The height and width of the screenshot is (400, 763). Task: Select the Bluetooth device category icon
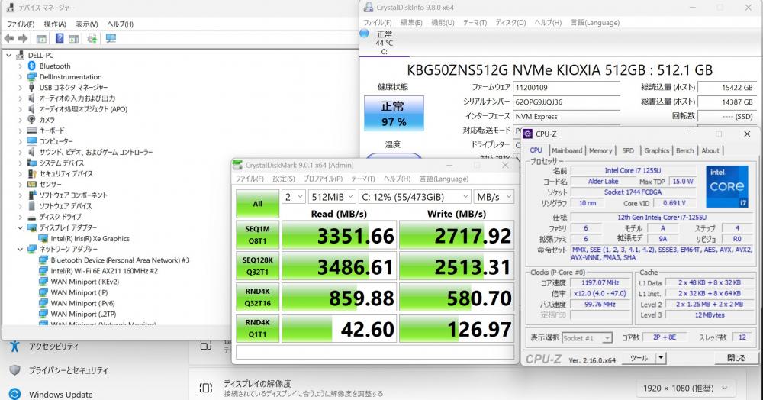31,66
